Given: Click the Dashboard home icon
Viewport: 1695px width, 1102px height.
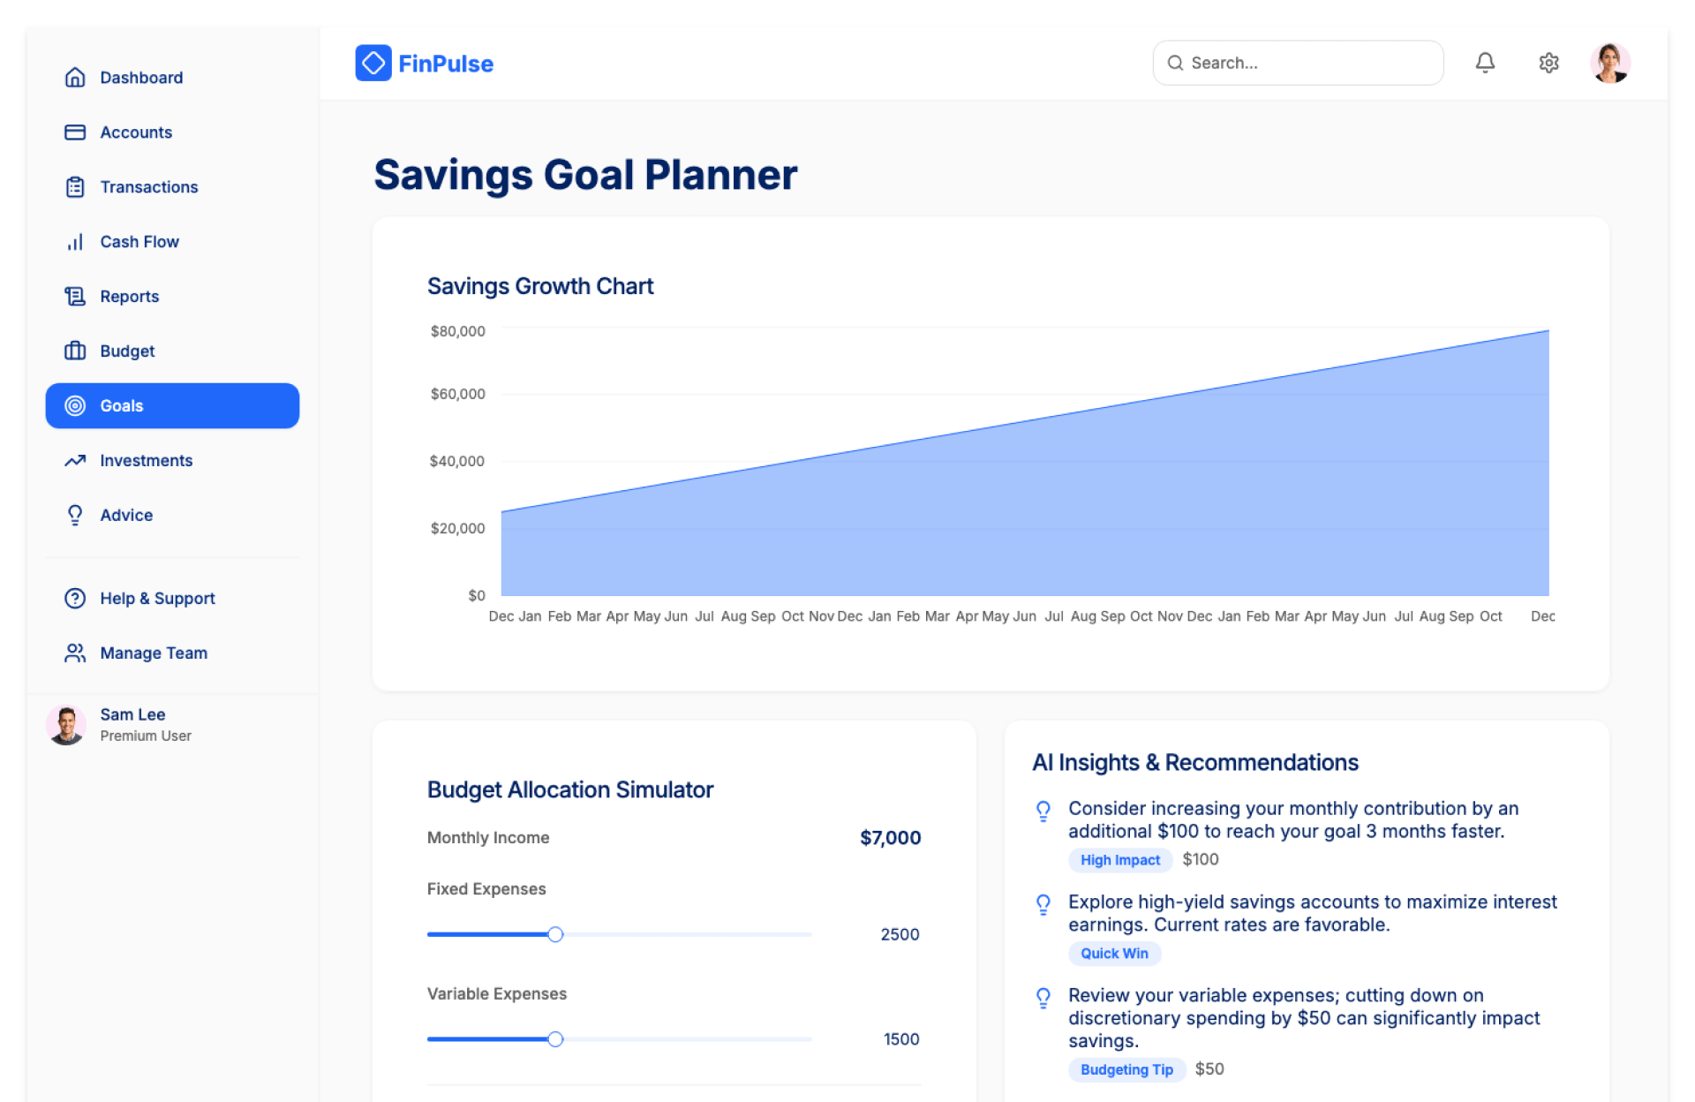Looking at the screenshot, I should pyautogui.click(x=75, y=78).
